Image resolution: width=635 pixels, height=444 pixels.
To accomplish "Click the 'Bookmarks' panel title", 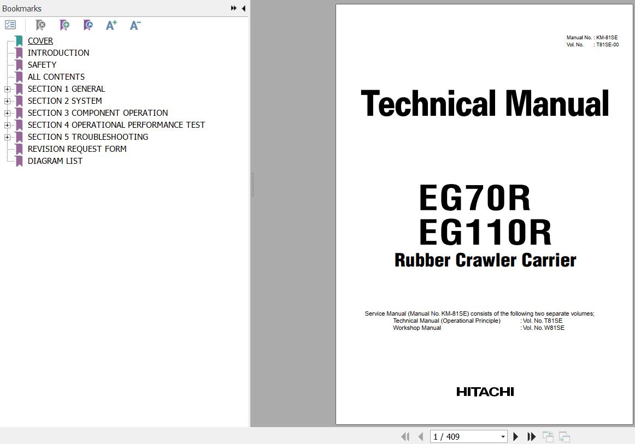I will click(21, 9).
